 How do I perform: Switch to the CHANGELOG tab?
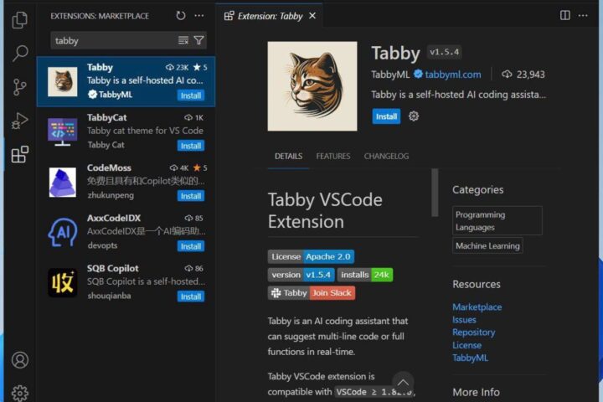(x=386, y=156)
